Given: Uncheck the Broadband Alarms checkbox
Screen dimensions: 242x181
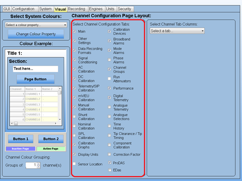Looking at the screenshot, I should 110,41.
